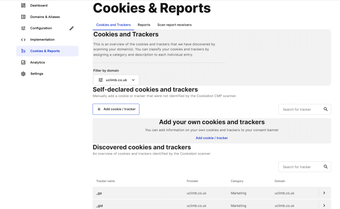Follow the Add cookie / tracker link
340x209 pixels.
pyautogui.click(x=212, y=138)
